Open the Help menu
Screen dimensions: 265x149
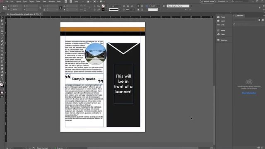[59, 2]
